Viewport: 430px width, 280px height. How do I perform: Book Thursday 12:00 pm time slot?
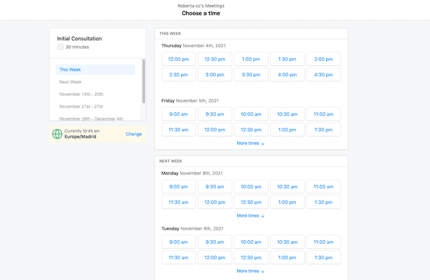[179, 59]
